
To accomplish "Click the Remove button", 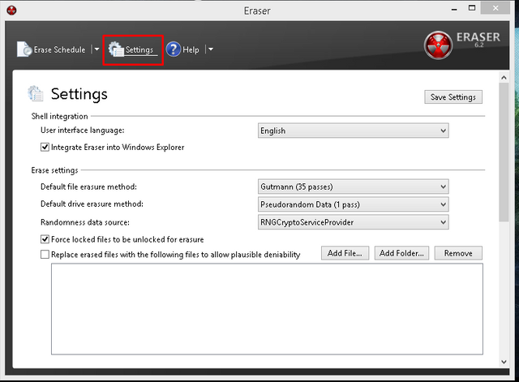I will point(458,253).
